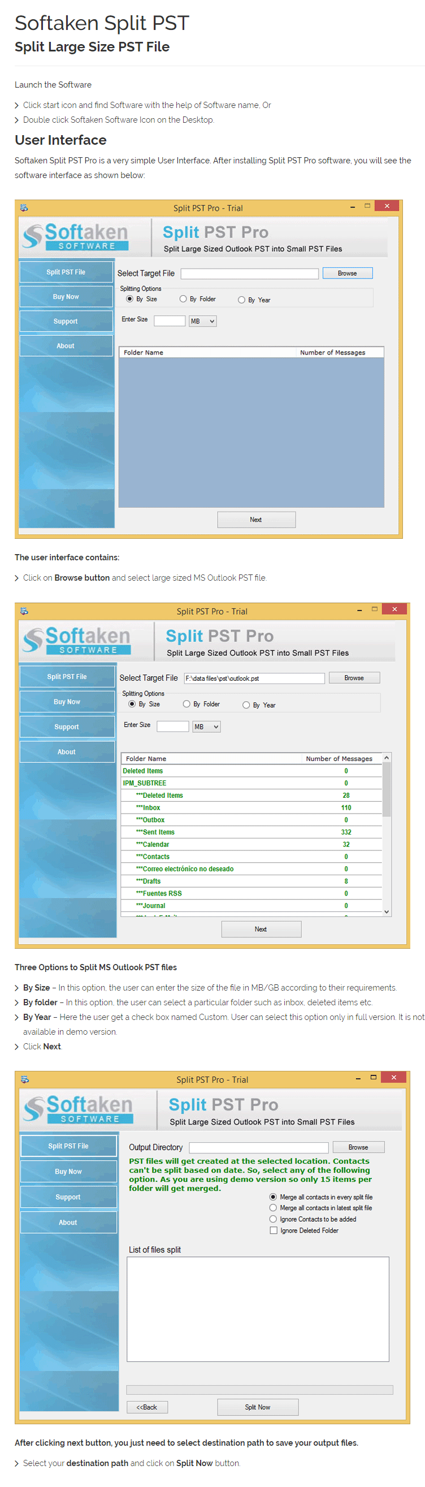
Task: Click Softaken Software logo in second screenshot
Action: (x=77, y=641)
